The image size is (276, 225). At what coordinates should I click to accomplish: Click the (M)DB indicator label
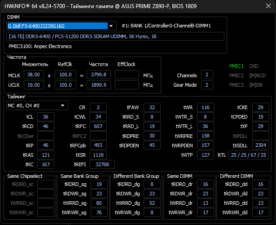256,85
